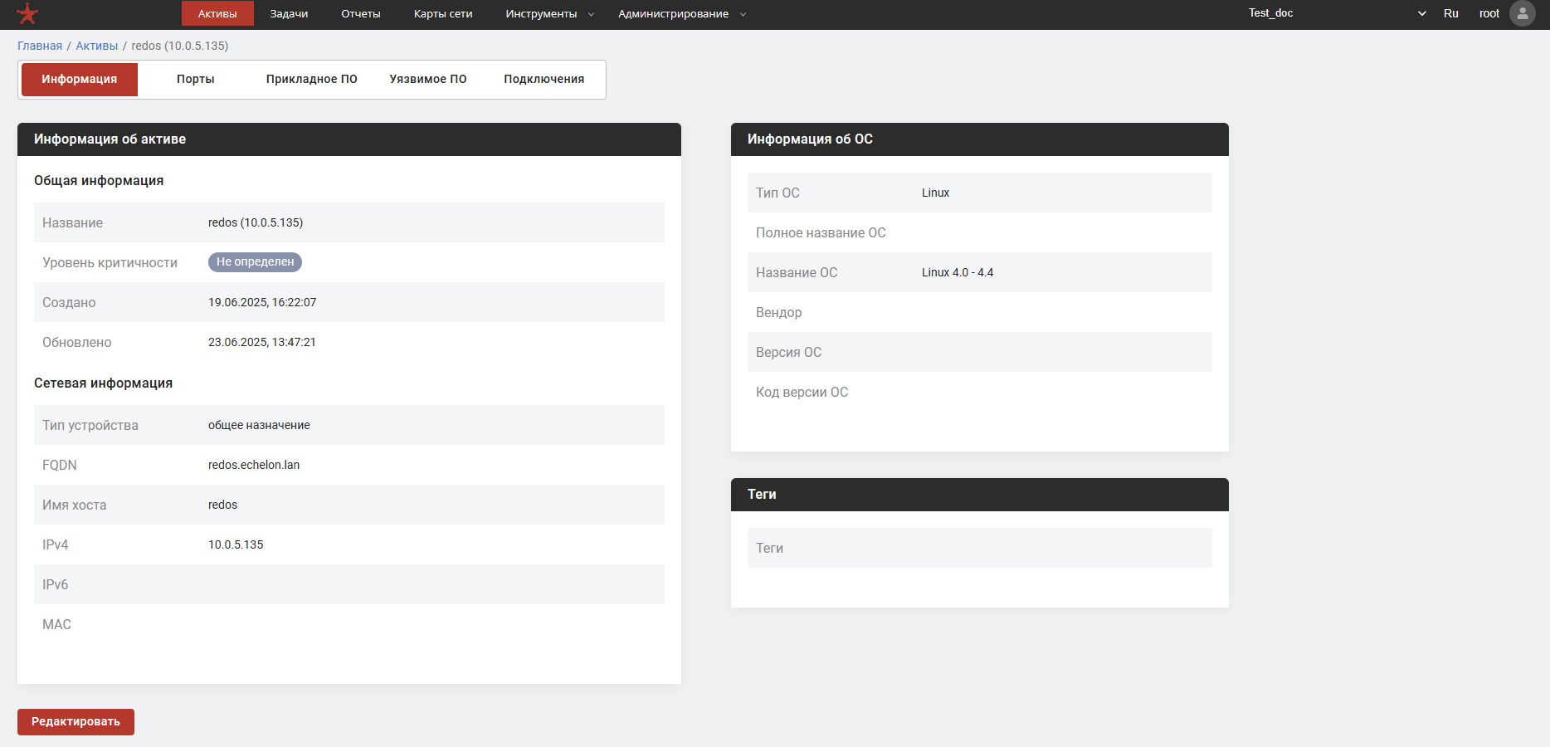The height and width of the screenshot is (747, 1550).
Task: Switch to the Порты tab
Action: (x=196, y=80)
